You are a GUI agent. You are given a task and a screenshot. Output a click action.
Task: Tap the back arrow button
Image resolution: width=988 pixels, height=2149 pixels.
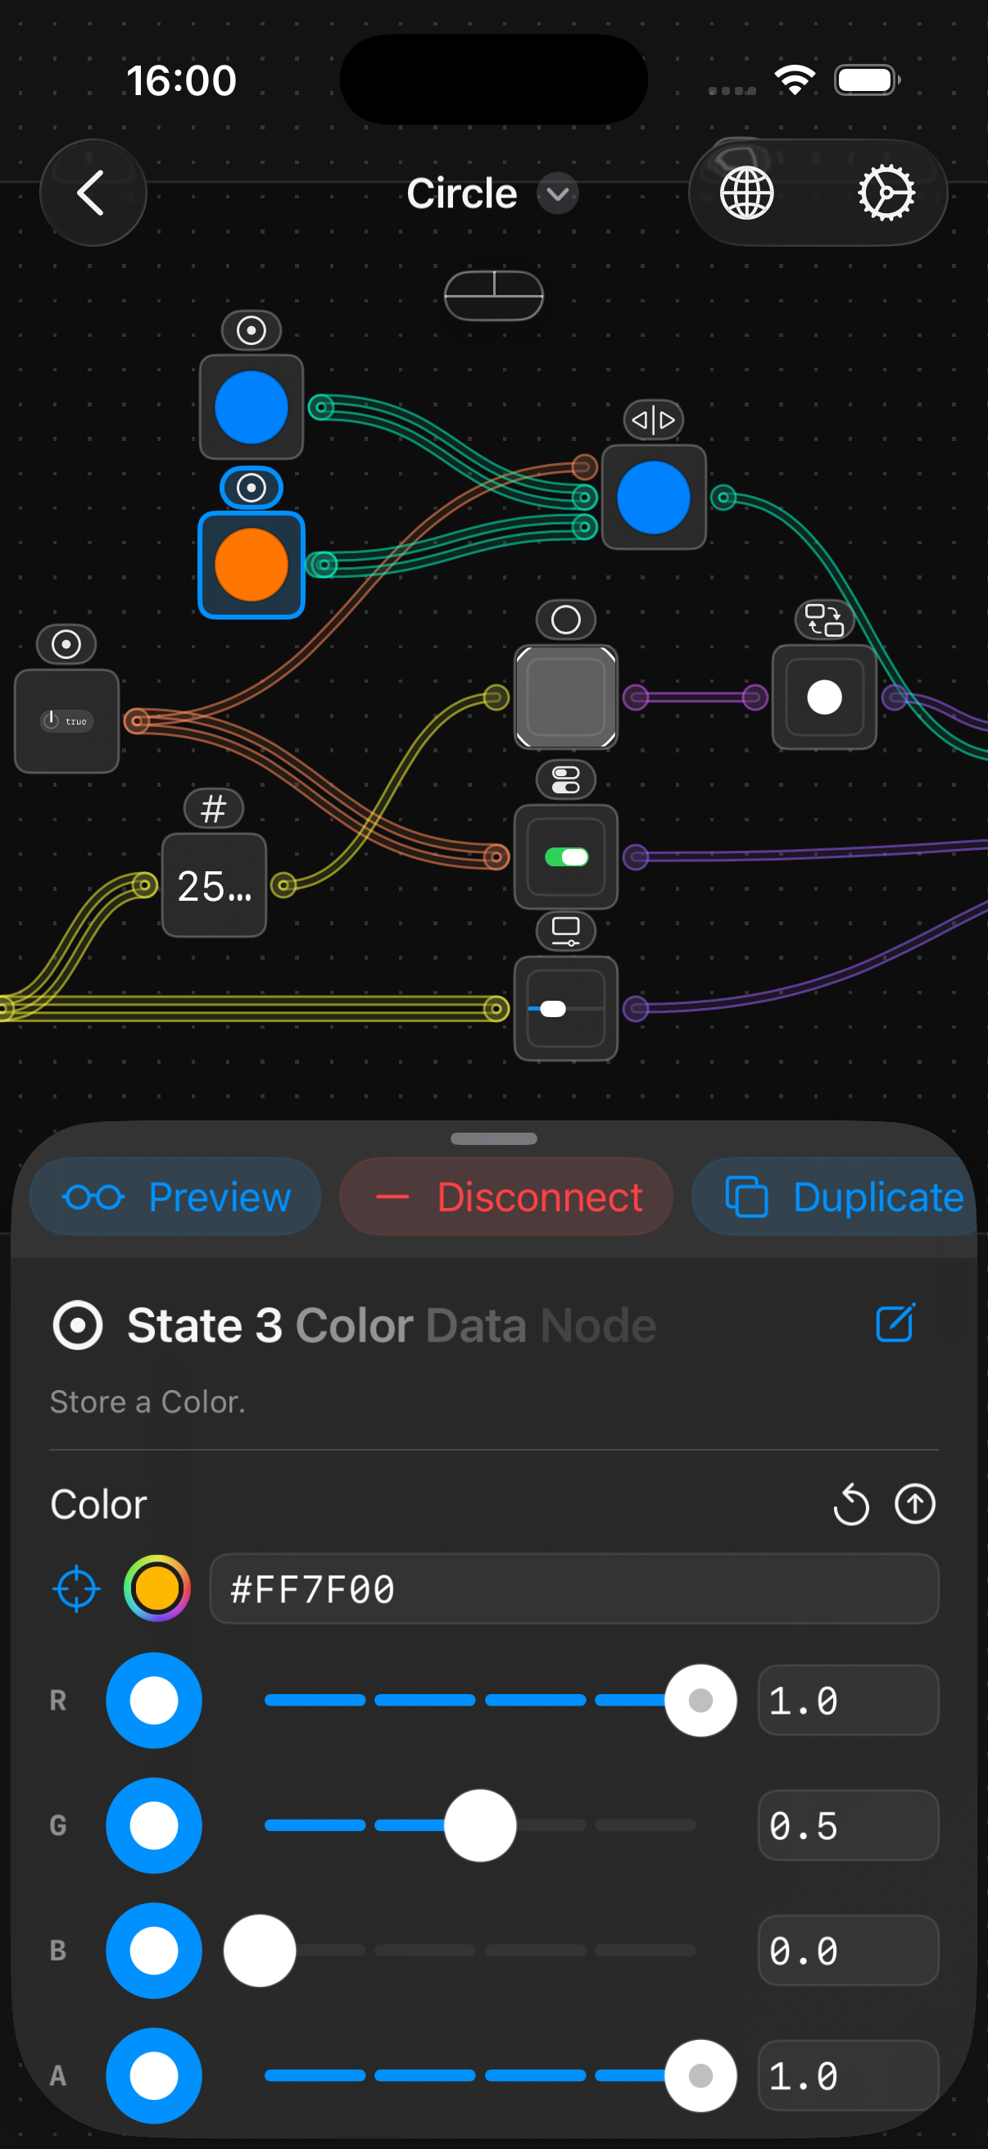pos(93,193)
